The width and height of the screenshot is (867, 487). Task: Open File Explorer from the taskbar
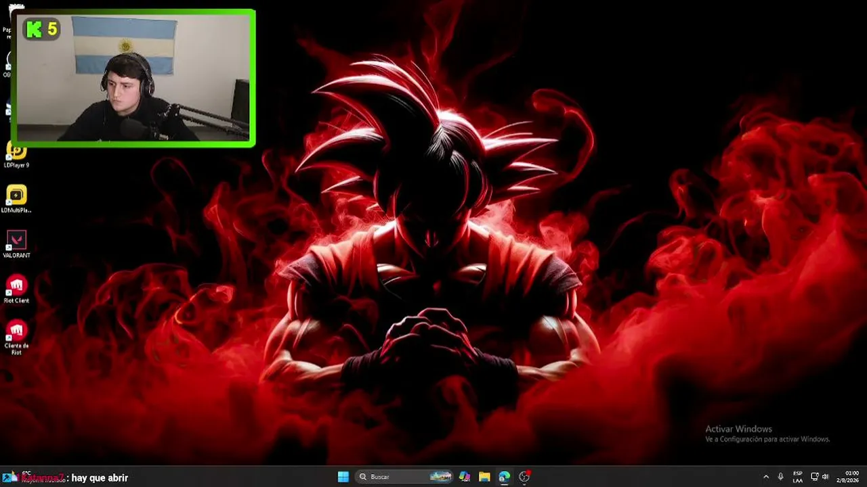point(484,477)
